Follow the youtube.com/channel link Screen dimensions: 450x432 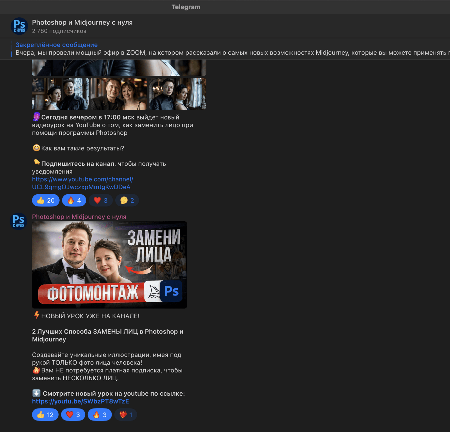click(82, 183)
